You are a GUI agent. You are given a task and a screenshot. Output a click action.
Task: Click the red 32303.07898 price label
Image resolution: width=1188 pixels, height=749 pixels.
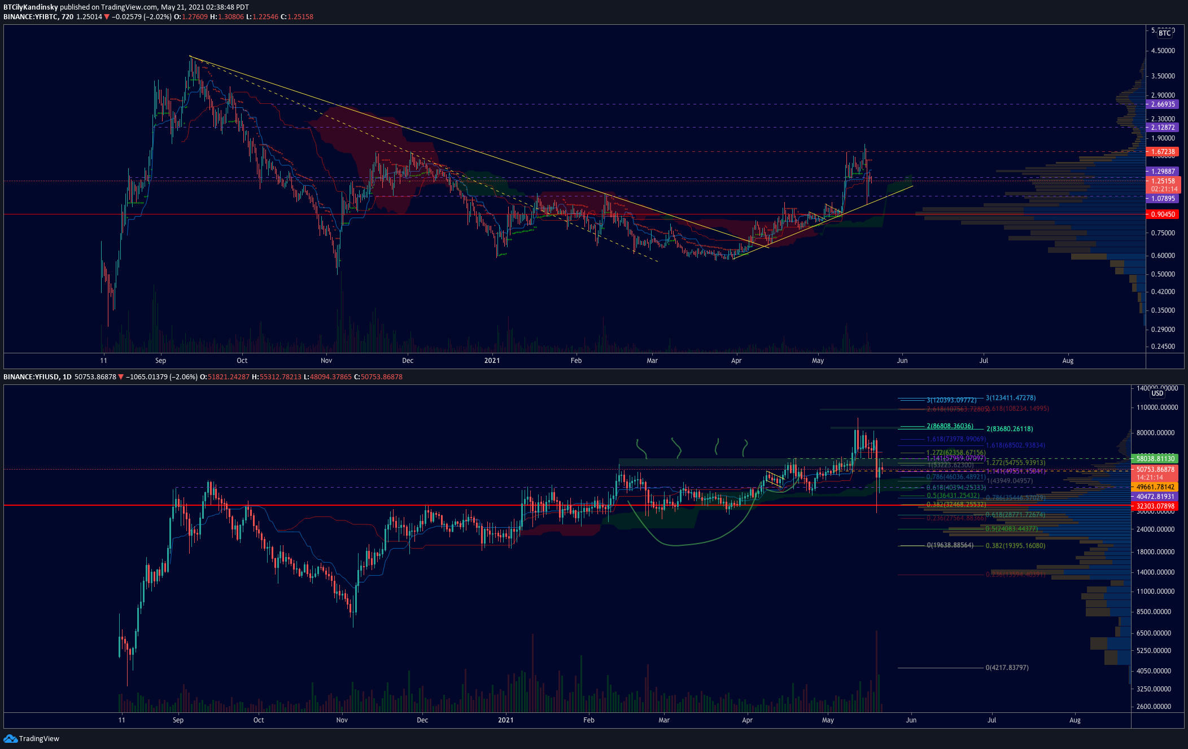1155,506
